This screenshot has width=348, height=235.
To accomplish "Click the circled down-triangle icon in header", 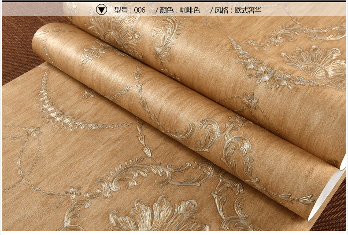I will coord(101,10).
